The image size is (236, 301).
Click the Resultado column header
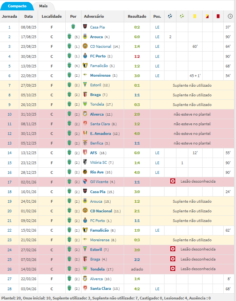click(137, 17)
